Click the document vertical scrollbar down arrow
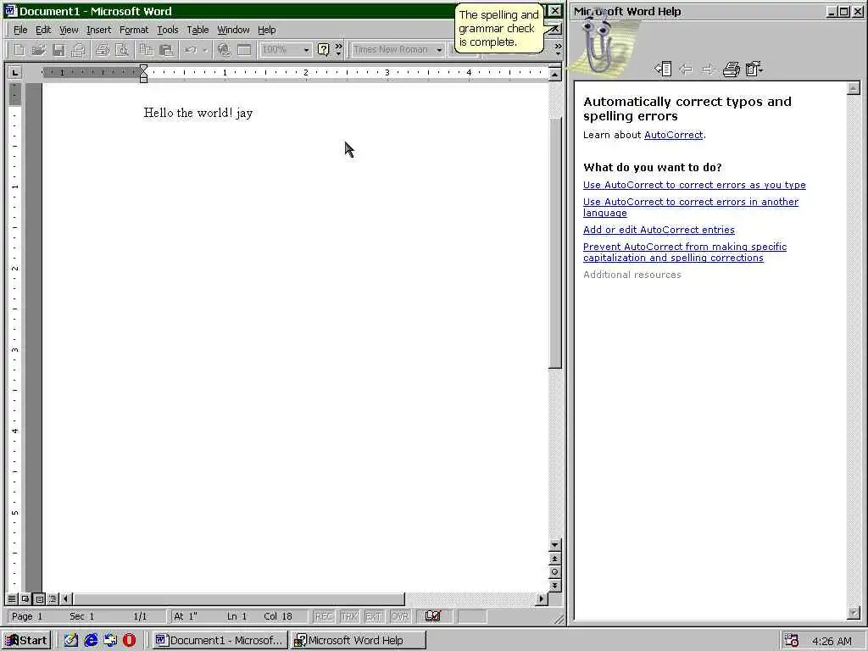The image size is (868, 651). click(554, 545)
